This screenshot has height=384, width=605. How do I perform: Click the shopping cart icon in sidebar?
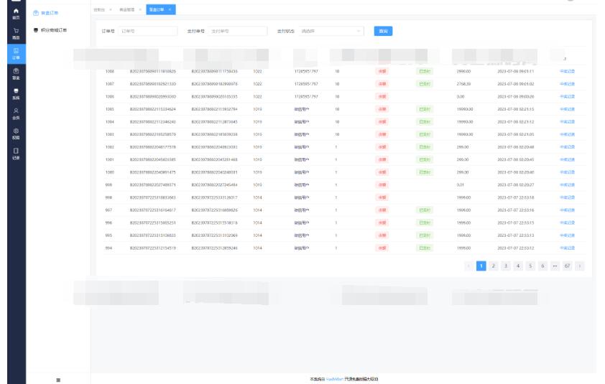(x=16, y=33)
